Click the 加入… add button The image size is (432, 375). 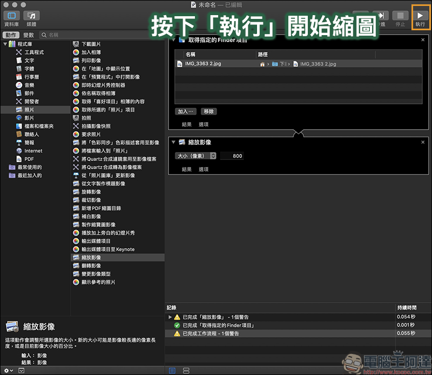185,111
